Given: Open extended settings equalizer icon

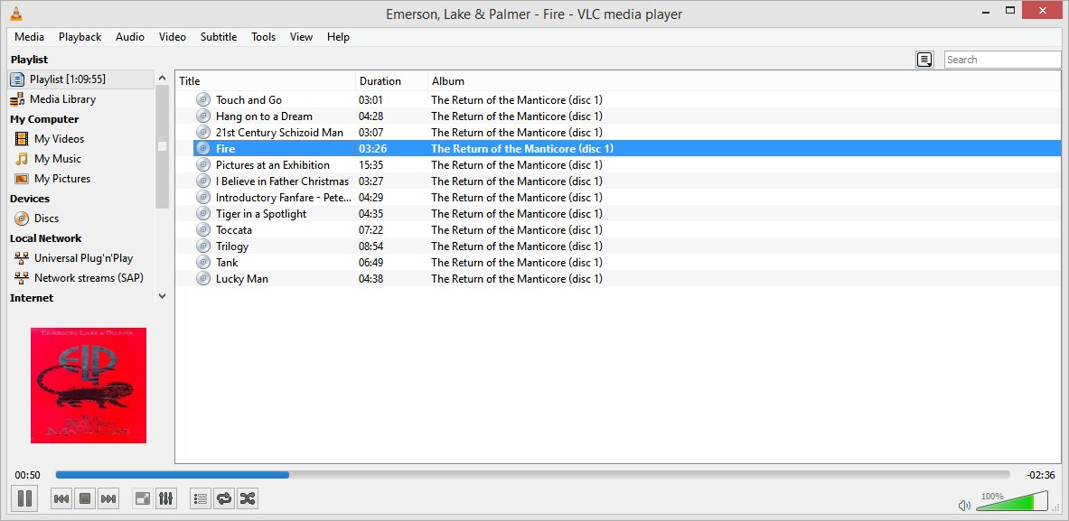Looking at the screenshot, I should point(165,498).
